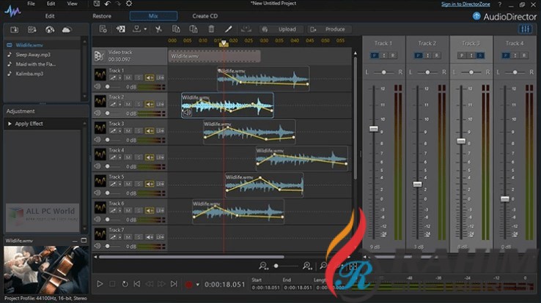Click the Track 1 mixer volume fader
Screen dimensions: 541x303
tap(373, 129)
